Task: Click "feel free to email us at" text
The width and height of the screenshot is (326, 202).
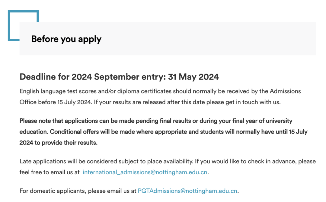Action: coord(50,172)
